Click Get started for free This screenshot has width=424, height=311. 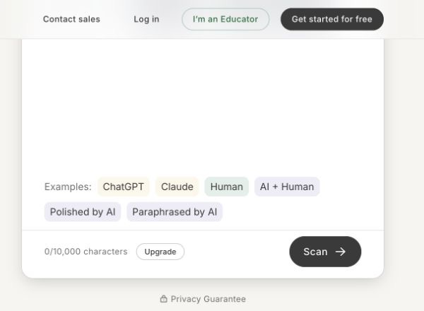pos(332,19)
